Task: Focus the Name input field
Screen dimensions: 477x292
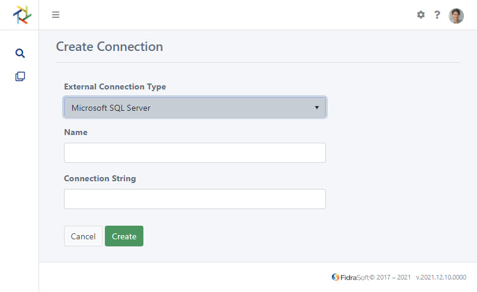Action: coord(195,153)
